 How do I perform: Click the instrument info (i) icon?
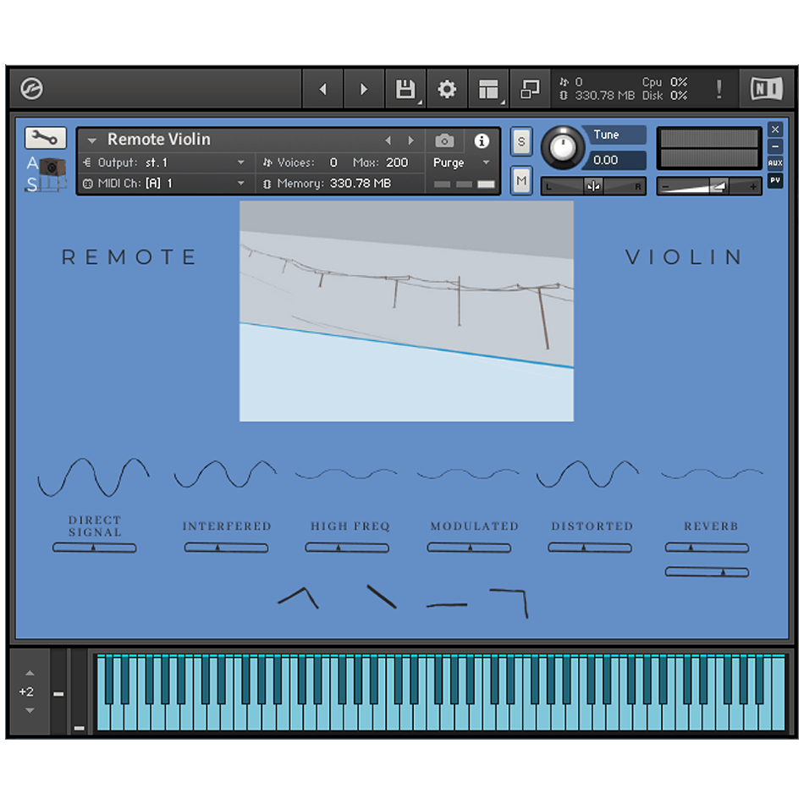(481, 140)
